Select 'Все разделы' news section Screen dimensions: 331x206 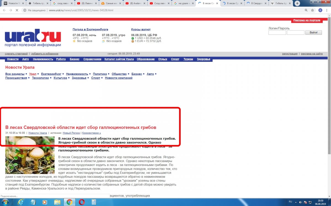(x=15, y=74)
